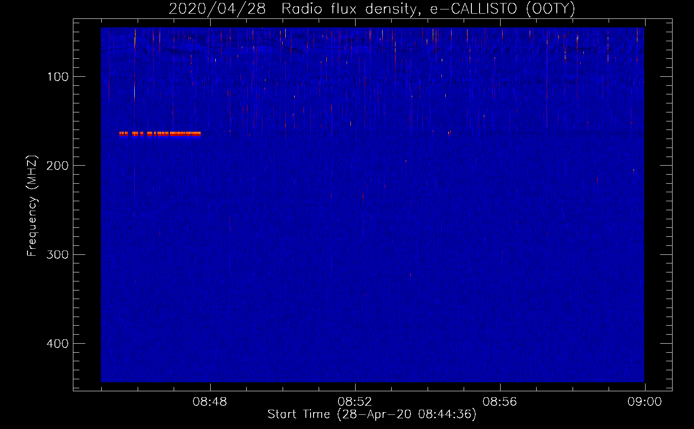Click the 08:48 time tick label
This screenshot has height=429, width=694.
210,402
